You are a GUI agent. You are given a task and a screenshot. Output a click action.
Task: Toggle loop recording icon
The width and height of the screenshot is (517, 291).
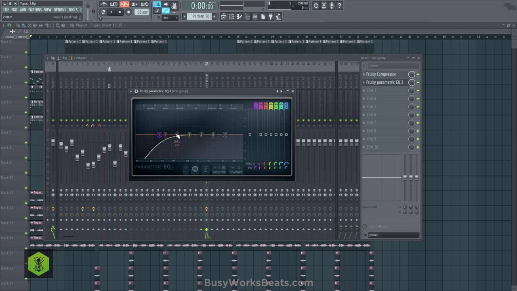[144, 4]
